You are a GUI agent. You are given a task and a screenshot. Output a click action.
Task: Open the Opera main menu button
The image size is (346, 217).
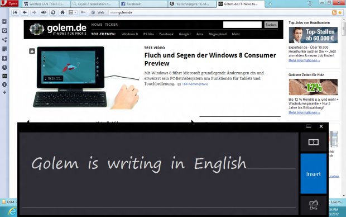9,3
